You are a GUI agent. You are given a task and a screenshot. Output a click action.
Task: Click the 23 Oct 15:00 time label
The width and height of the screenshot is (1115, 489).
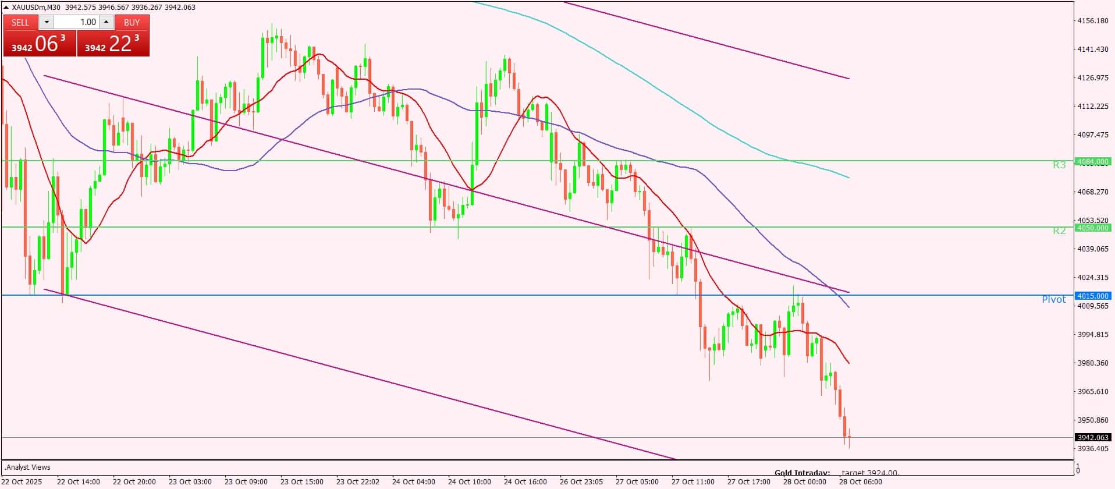click(302, 482)
